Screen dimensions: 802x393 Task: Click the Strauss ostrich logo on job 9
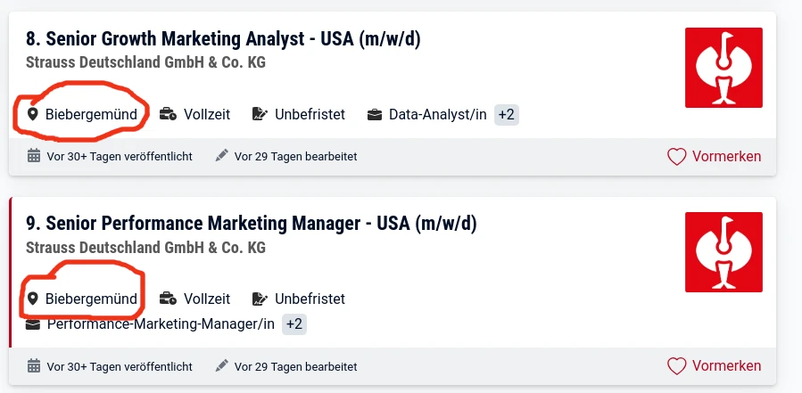tap(723, 252)
